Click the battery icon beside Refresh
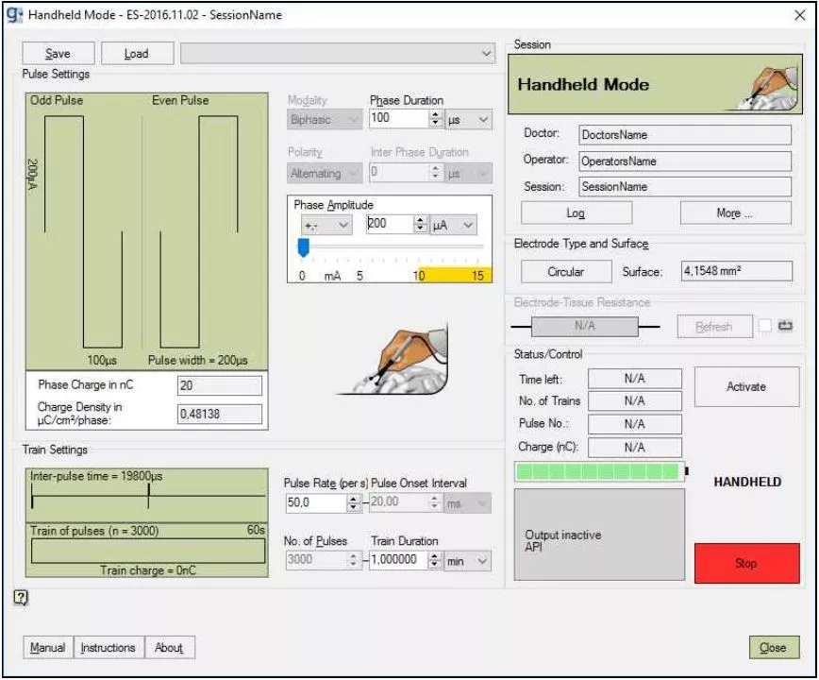This screenshot has height=680, width=819. [785, 326]
